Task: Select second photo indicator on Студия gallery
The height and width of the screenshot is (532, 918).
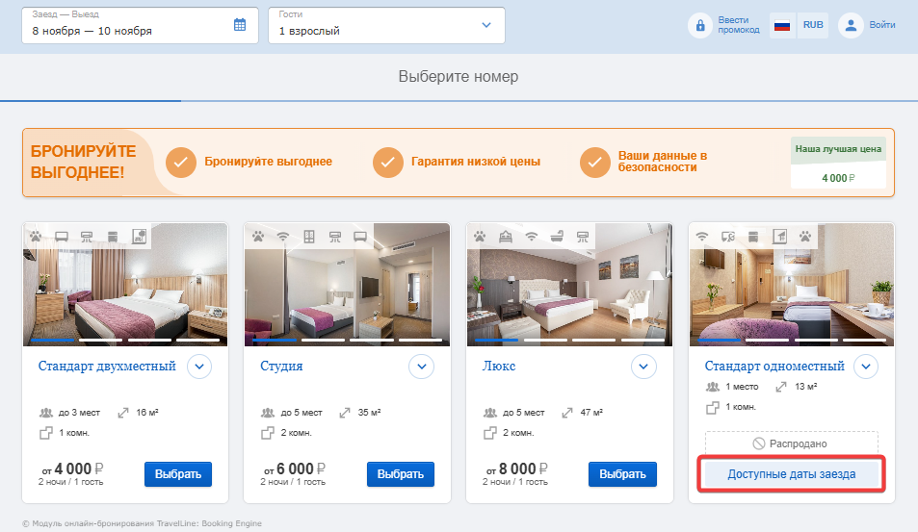Action: [323, 340]
